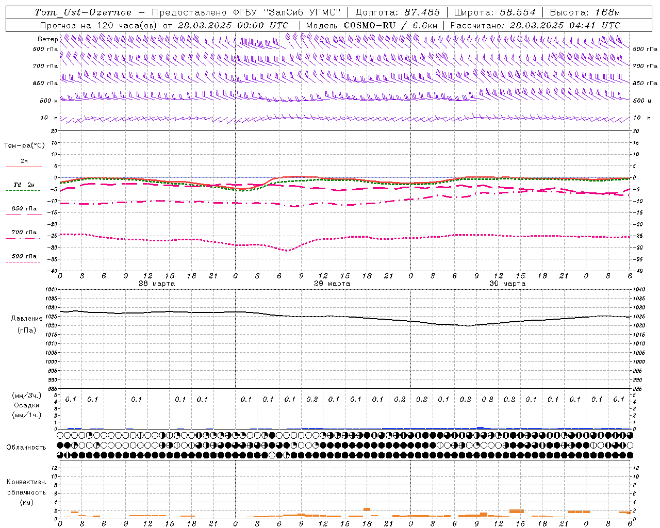Click the 'Тем-ра(°C)' temperature panel label
660x528 pixels.
24,146
